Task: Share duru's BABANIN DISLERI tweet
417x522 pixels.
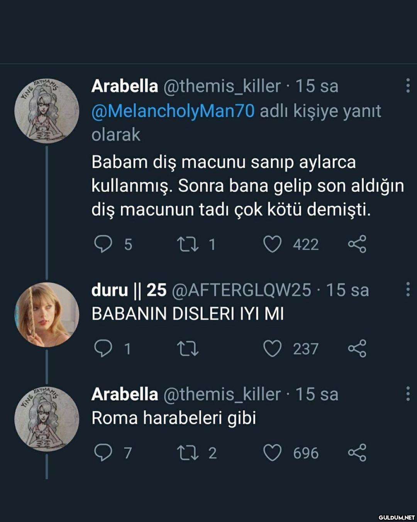Action: [357, 348]
